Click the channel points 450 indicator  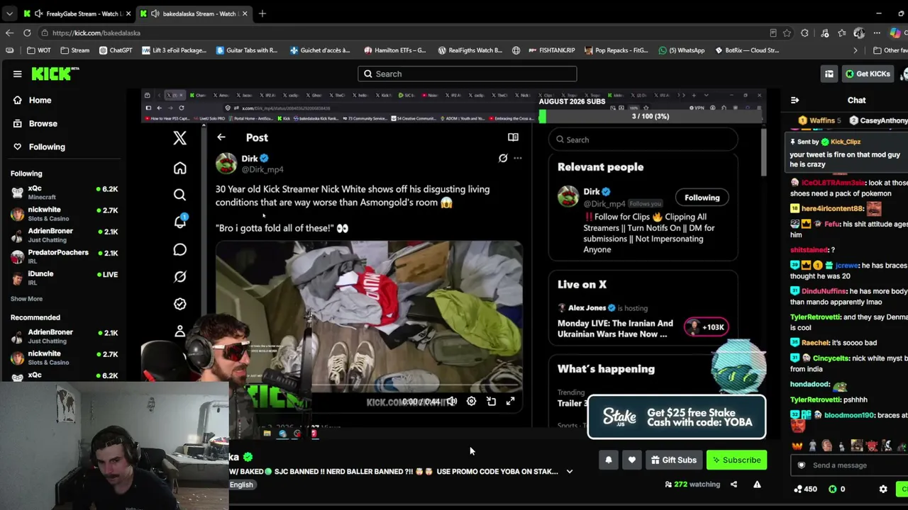pos(805,489)
